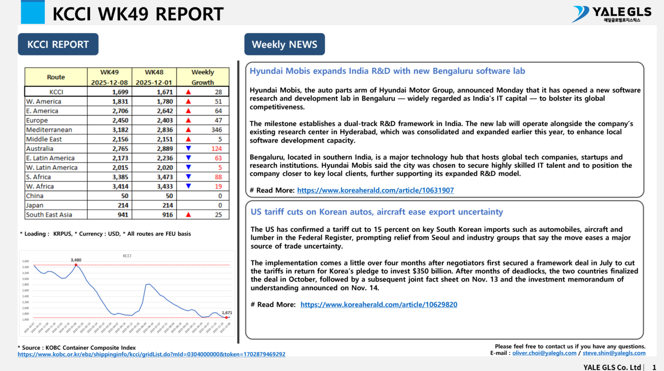The width and height of the screenshot is (664, 371).
Task: Click the steve.shin@yalegls.com email link
Action: tap(614, 353)
